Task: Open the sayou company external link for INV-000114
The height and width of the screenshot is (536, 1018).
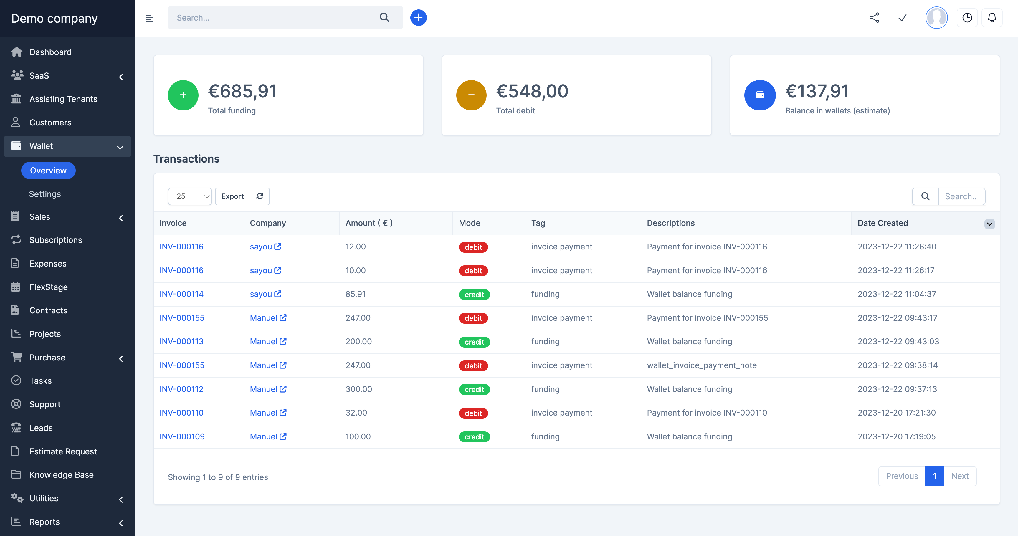Action: point(278,294)
